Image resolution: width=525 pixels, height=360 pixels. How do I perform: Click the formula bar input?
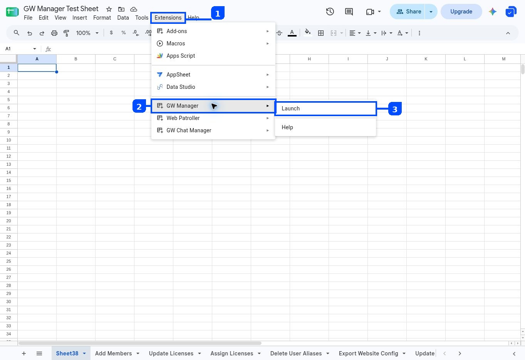(x=287, y=49)
